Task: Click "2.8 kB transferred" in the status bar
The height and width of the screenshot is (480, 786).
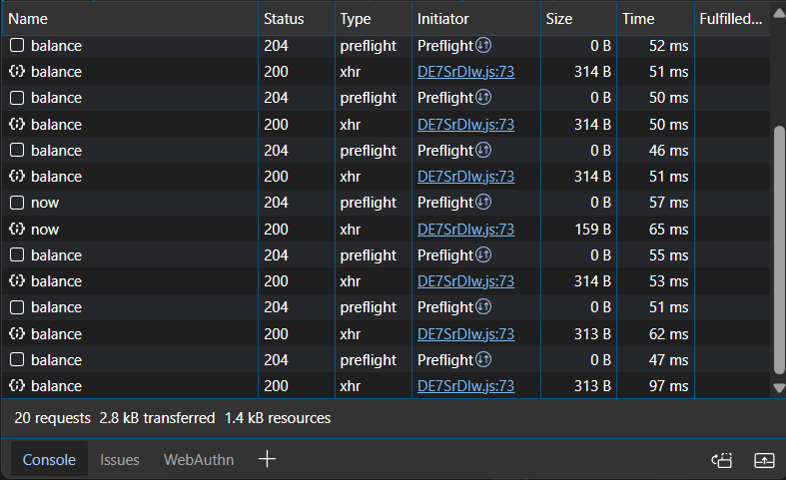Action: (x=157, y=418)
